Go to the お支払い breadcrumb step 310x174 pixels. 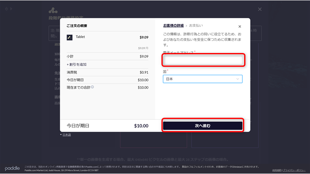[x=196, y=25]
